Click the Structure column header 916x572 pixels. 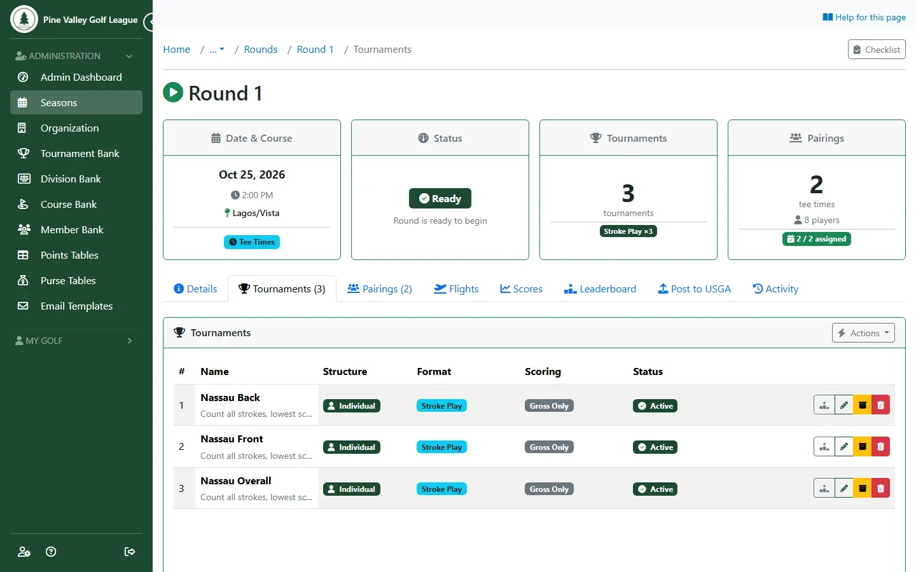point(345,372)
